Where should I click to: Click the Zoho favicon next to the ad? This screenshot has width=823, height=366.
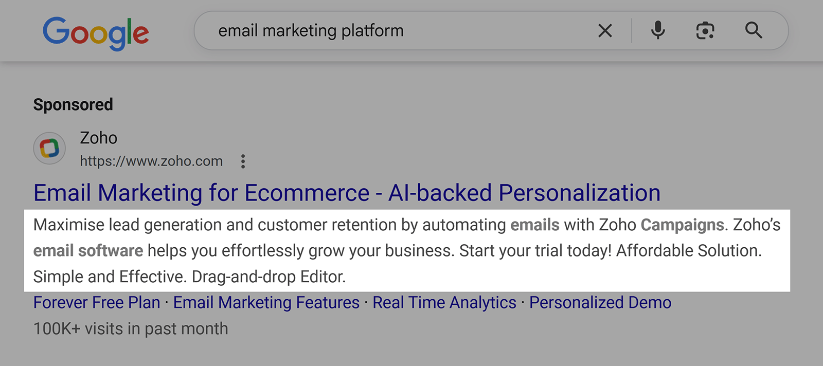[x=49, y=148]
